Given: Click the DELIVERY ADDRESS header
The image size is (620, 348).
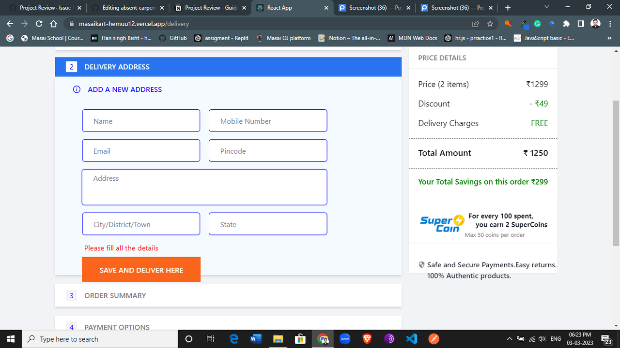Looking at the screenshot, I should 228,67.
